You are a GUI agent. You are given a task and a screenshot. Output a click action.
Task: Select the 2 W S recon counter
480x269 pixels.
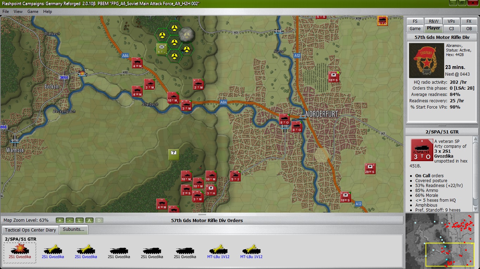(x=186, y=190)
